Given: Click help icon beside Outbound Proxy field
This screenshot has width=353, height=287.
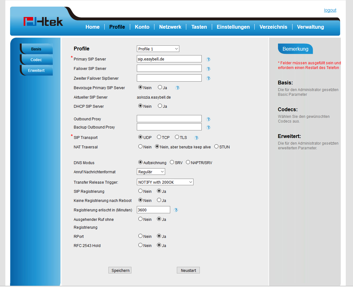Looking at the screenshot, I should pyautogui.click(x=208, y=119).
